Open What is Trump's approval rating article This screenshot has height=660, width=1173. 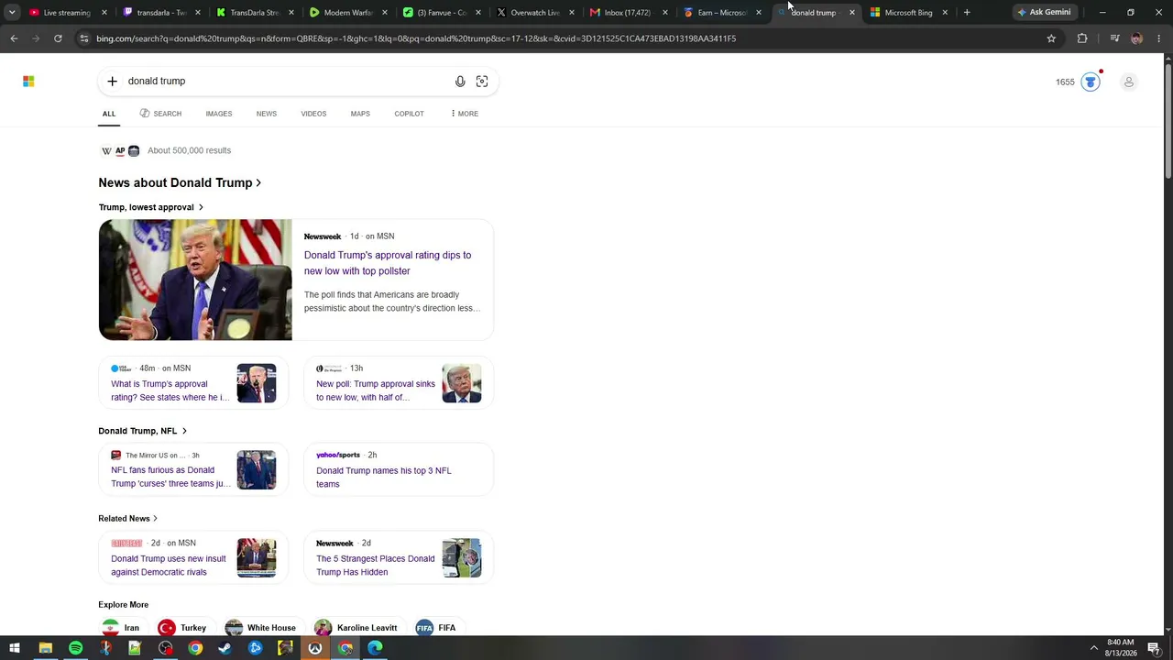pyautogui.click(x=170, y=390)
